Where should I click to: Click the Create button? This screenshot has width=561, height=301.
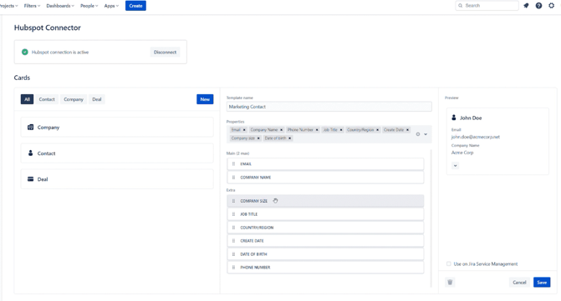(135, 6)
